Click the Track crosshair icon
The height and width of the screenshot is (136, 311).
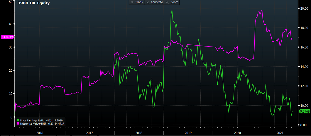pos(132,2)
